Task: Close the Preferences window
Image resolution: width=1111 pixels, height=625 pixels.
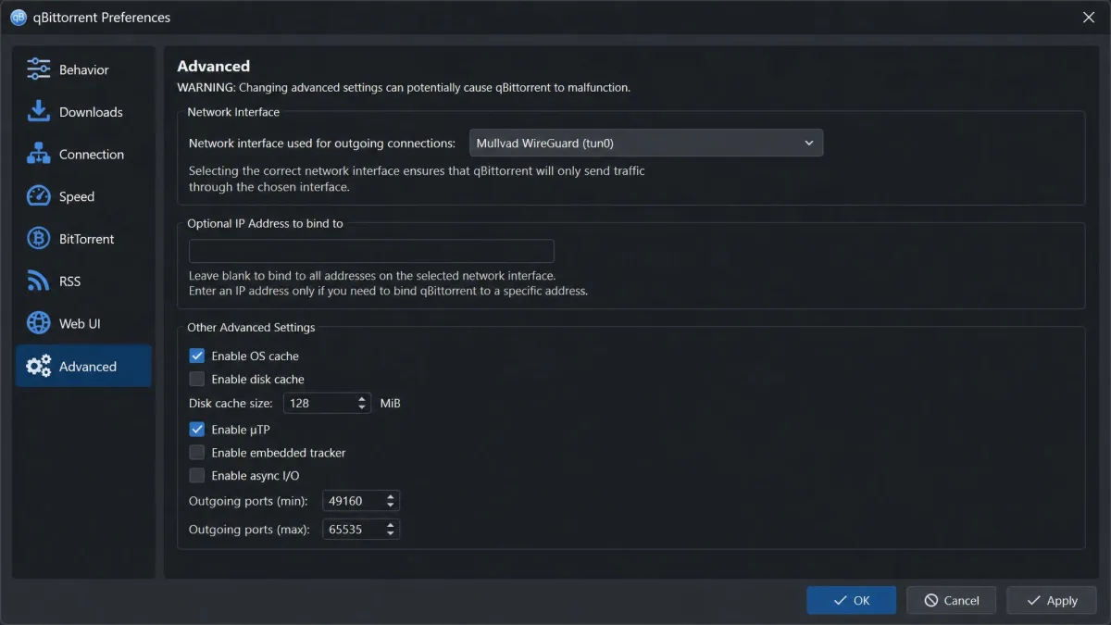Action: coord(1089,18)
